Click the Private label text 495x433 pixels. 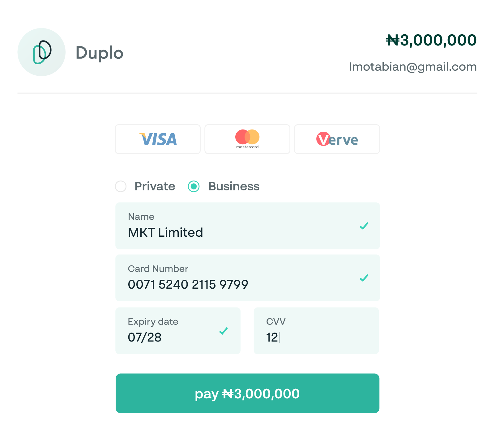pyautogui.click(x=155, y=186)
